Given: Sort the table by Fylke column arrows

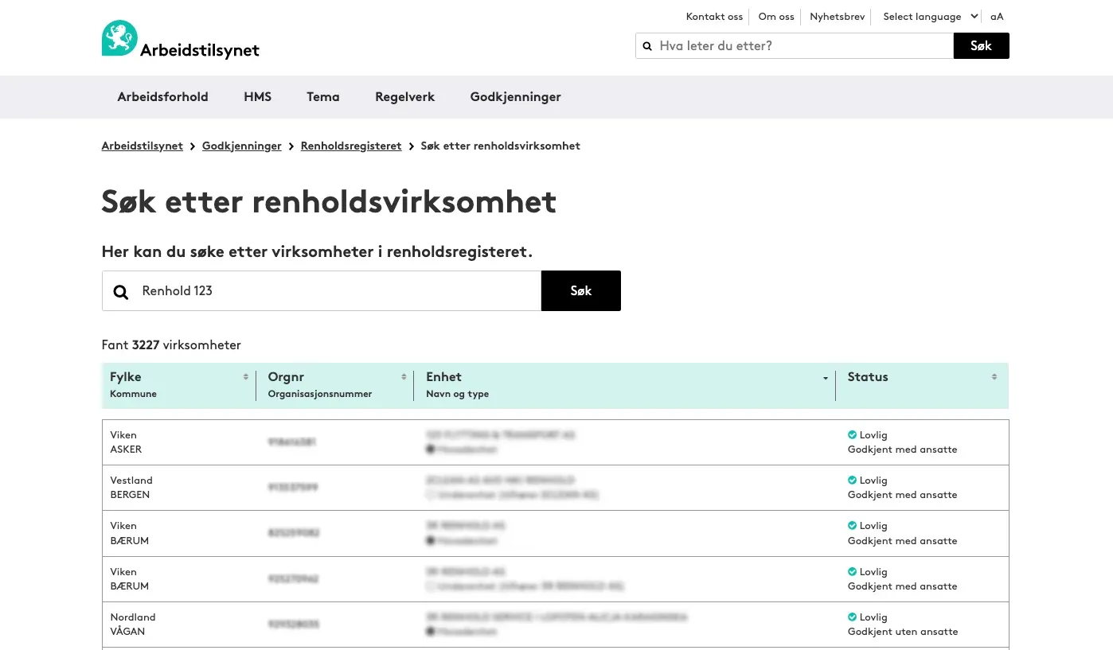Looking at the screenshot, I should coord(246,377).
